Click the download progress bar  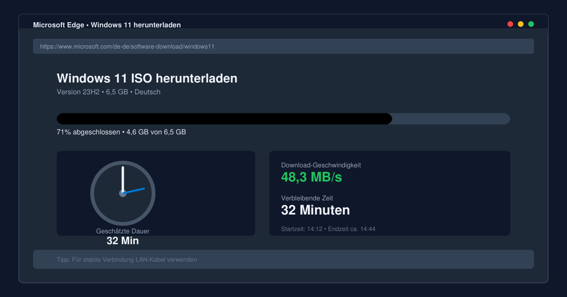[283, 119]
